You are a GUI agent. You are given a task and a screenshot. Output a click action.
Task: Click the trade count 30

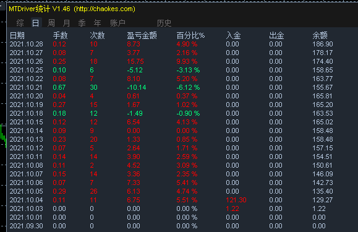click(x=93, y=87)
